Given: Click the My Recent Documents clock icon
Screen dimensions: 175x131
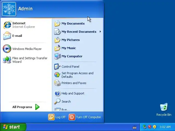Looking at the screenshot, I should coord(57,32).
